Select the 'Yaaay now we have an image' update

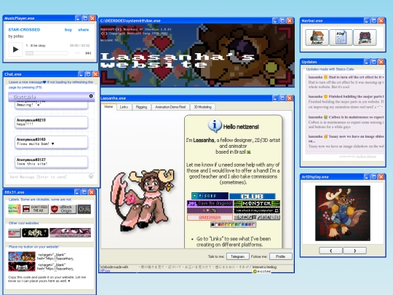tap(346, 141)
